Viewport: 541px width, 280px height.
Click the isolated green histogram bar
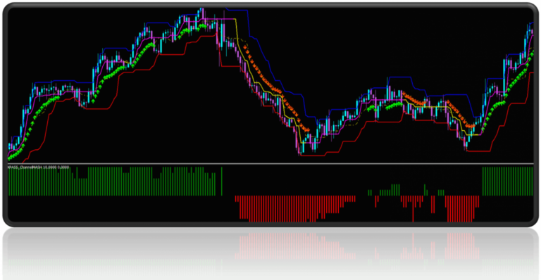pyautogui.click(x=222, y=182)
